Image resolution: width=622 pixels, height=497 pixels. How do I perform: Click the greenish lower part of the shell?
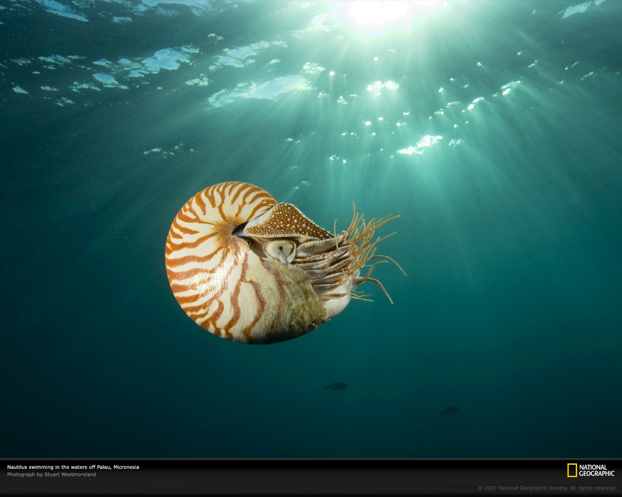pyautogui.click(x=296, y=301)
